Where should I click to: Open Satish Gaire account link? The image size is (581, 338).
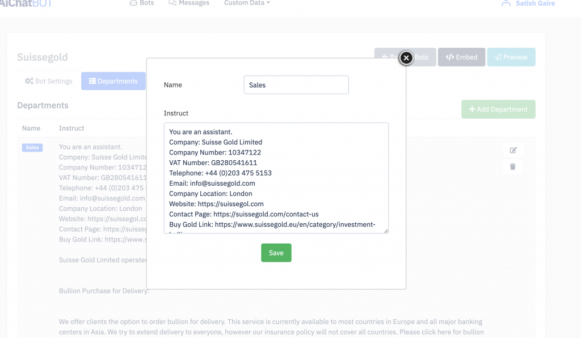point(536,3)
